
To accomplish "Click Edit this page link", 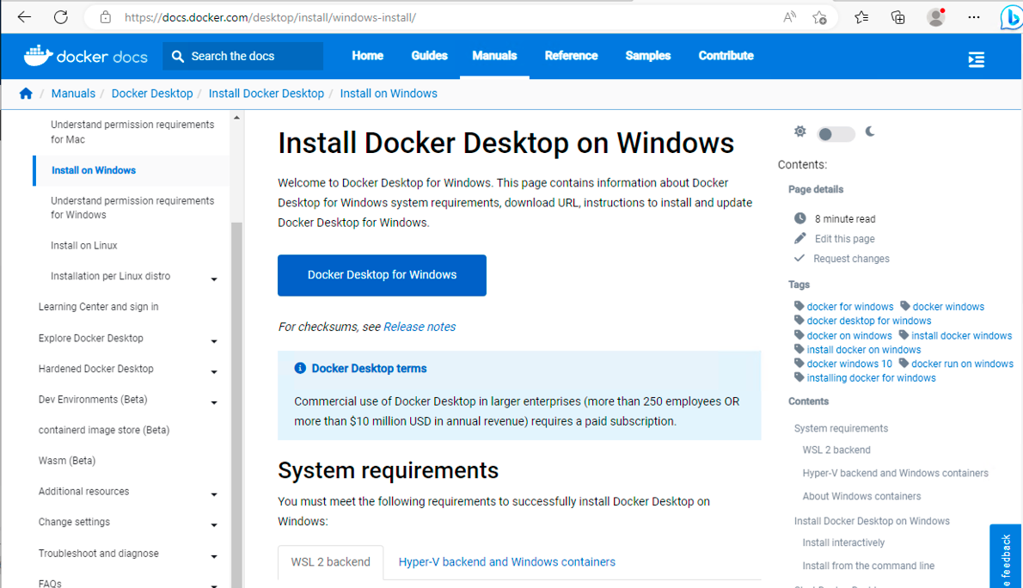I will 844,239.
